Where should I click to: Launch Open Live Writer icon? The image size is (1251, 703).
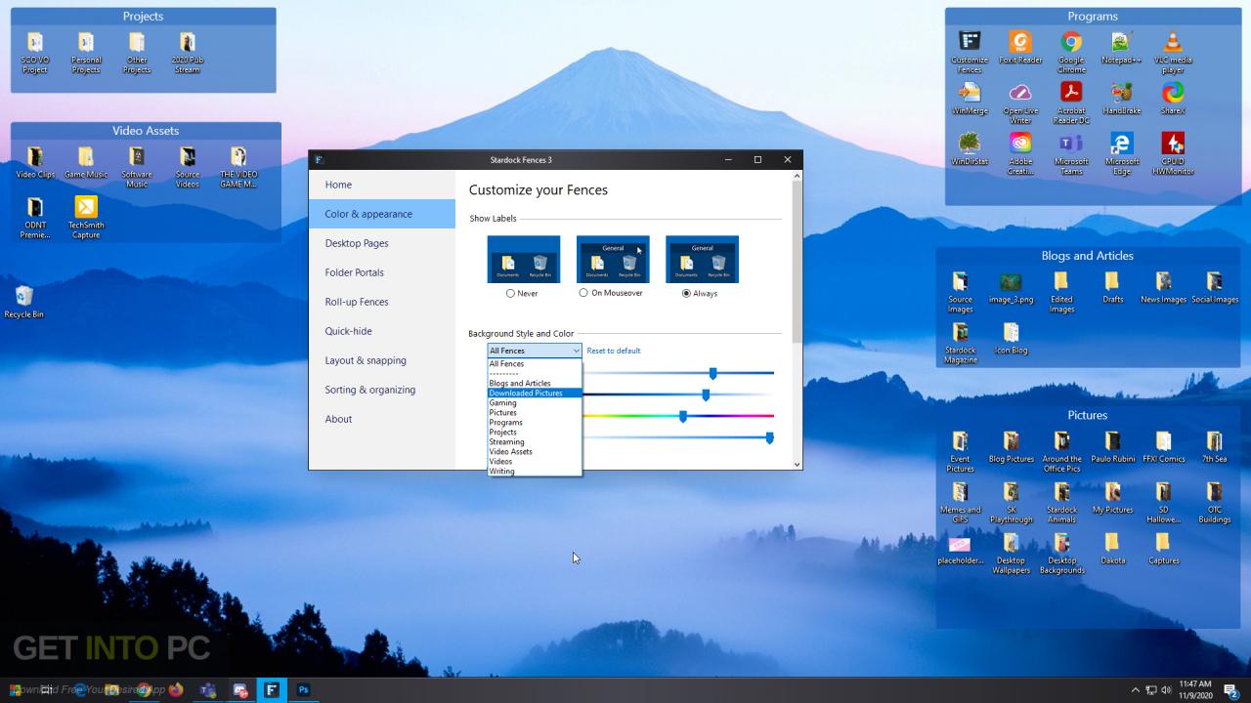pos(1020,92)
